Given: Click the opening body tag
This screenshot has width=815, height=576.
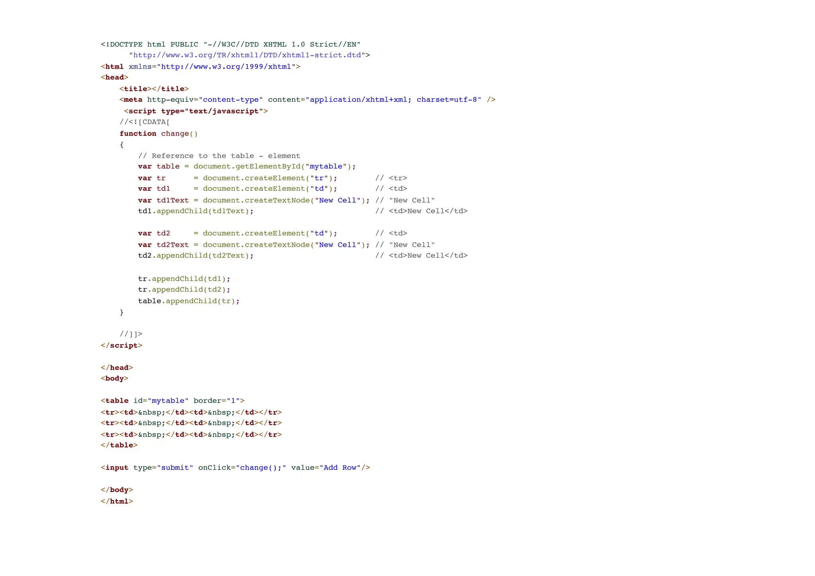Looking at the screenshot, I should (115, 379).
